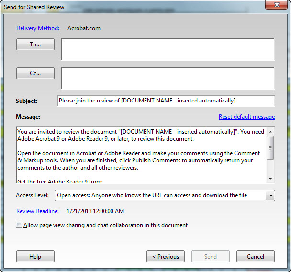Click the message scrollbar thumb

point(270,148)
